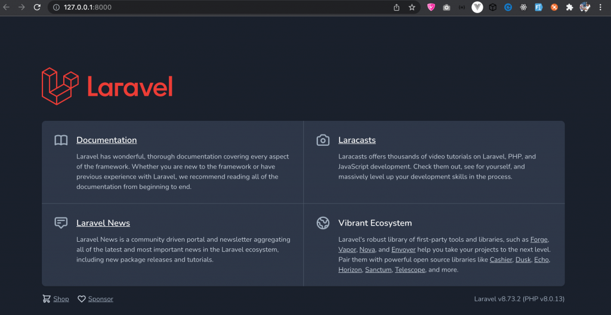611x315 pixels.
Task: Follow the Telescope link
Action: [410, 270]
